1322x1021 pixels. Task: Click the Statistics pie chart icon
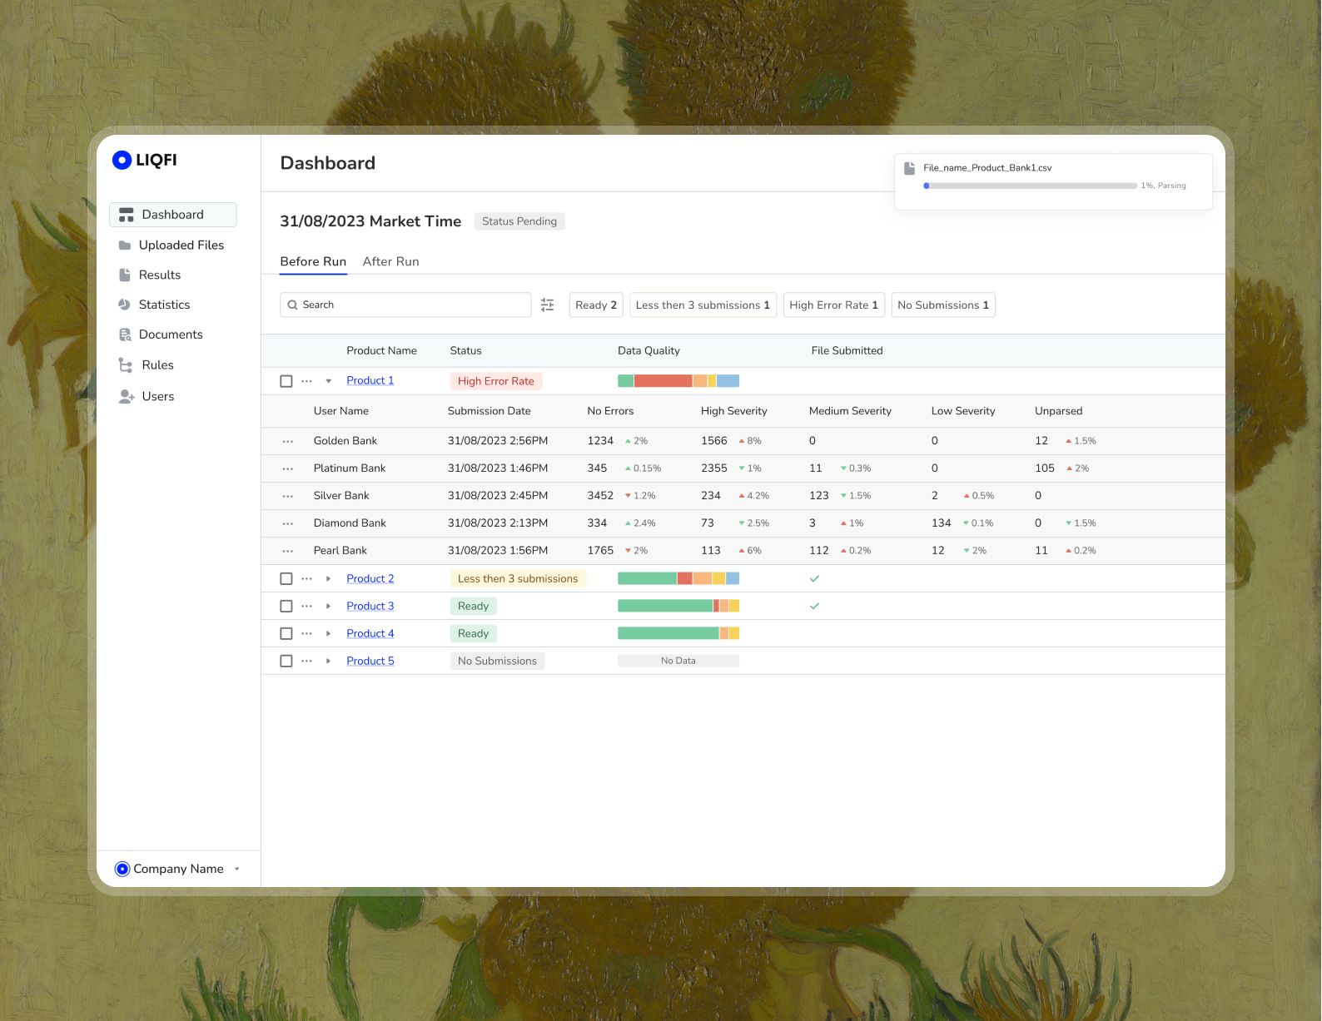[x=125, y=305]
